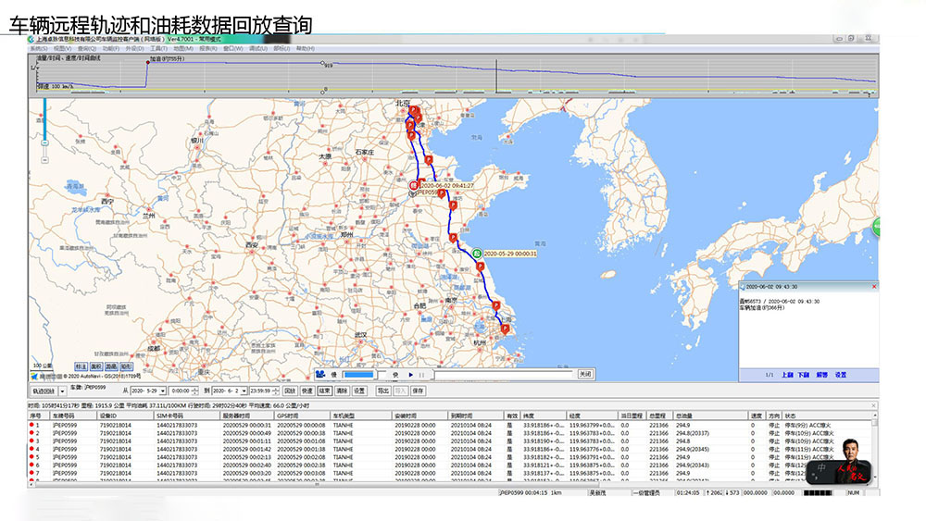Click the start time 0:00:00 spinner

click(194, 391)
